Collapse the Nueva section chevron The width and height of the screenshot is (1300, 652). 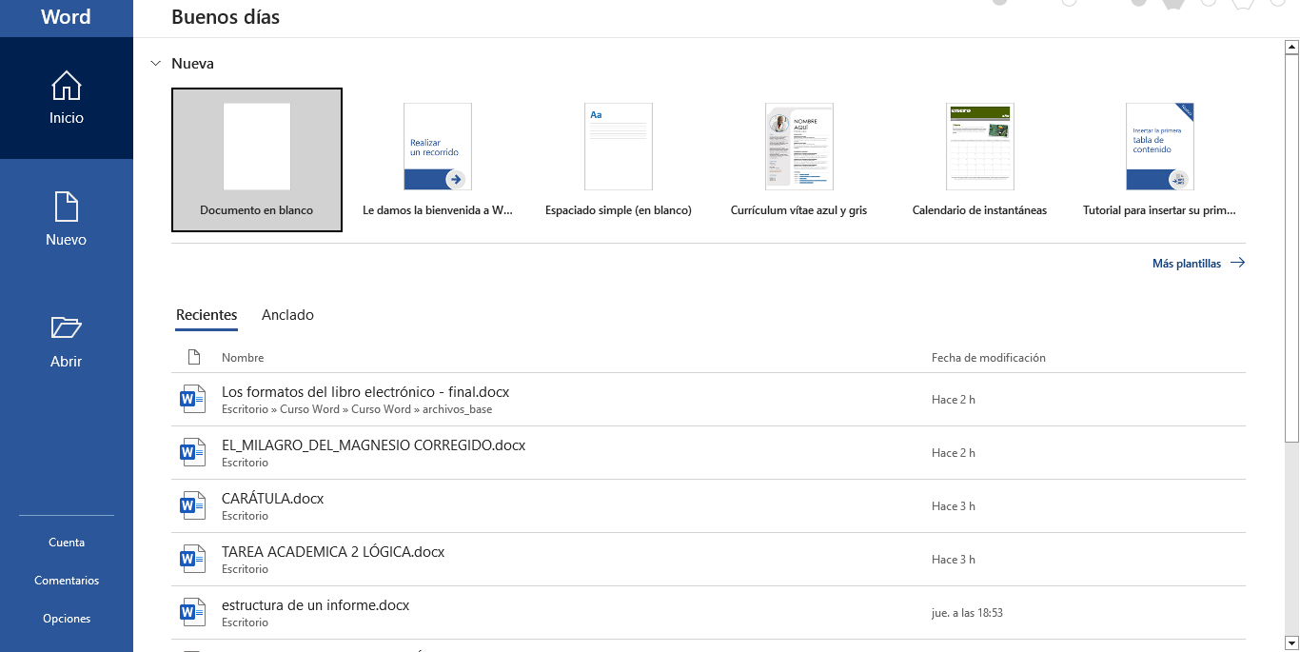(156, 64)
